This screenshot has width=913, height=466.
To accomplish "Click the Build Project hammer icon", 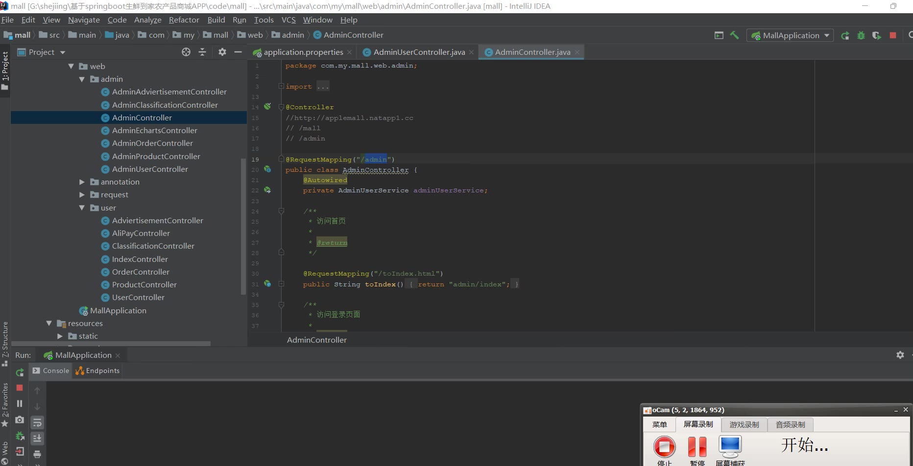I will (x=734, y=35).
